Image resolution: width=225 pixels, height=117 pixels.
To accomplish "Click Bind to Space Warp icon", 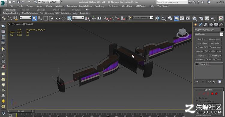I will [16, 18].
